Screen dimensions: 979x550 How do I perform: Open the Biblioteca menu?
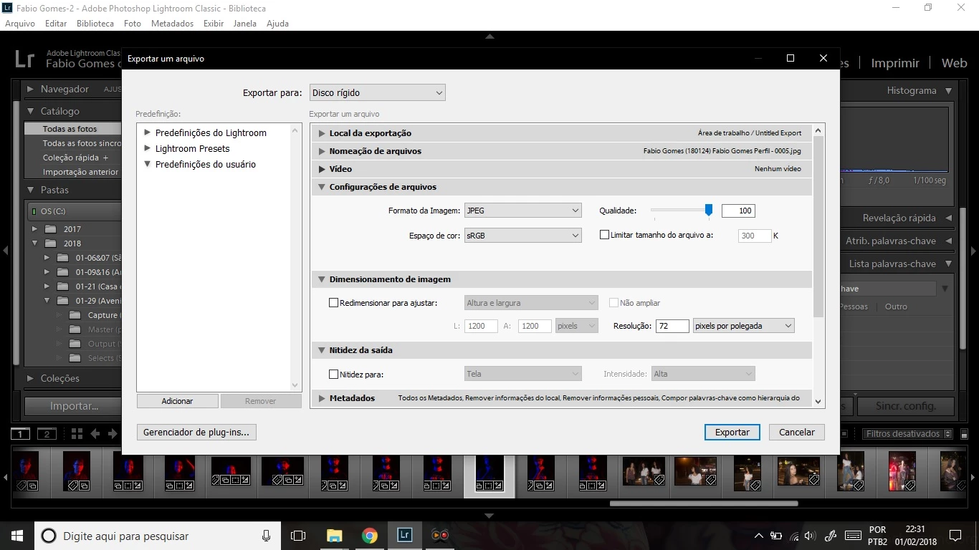tap(95, 23)
